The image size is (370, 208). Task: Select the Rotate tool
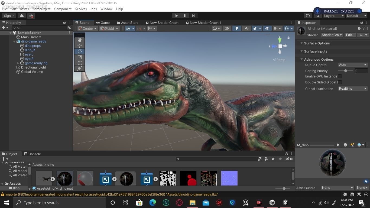[x=80, y=51]
